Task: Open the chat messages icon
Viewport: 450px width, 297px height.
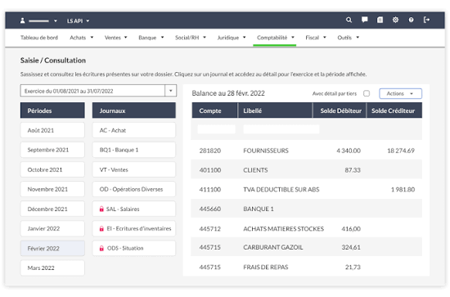Action: pos(364,20)
